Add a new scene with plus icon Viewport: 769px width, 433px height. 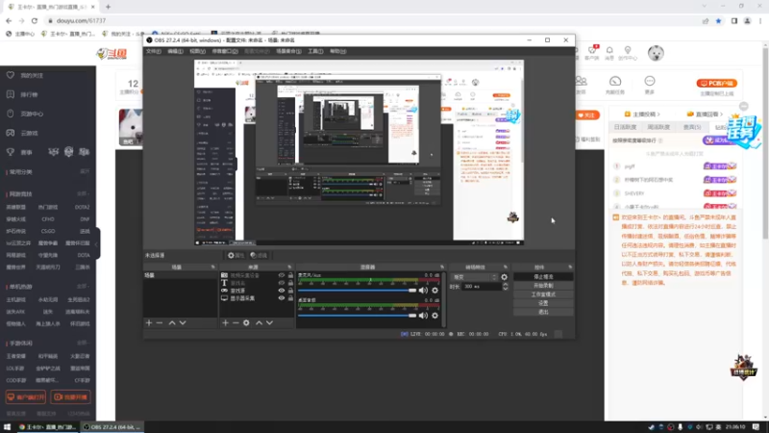pyautogui.click(x=149, y=323)
